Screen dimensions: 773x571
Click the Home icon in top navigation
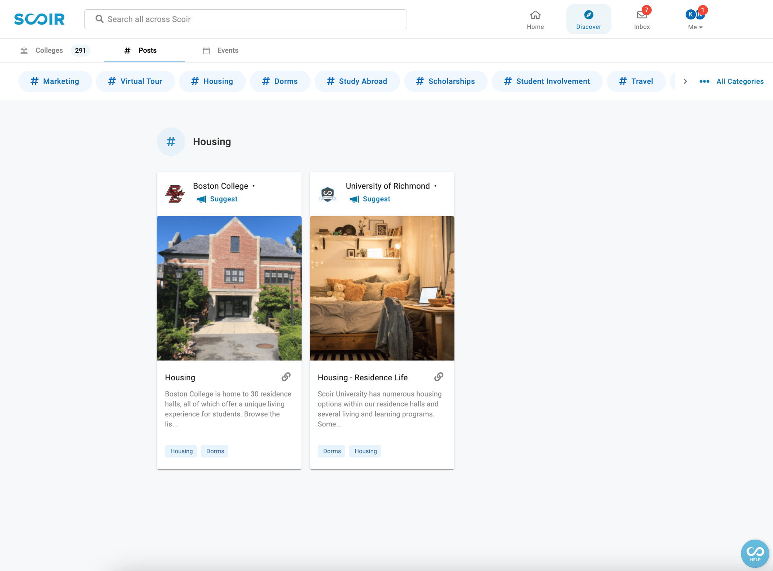(x=535, y=15)
